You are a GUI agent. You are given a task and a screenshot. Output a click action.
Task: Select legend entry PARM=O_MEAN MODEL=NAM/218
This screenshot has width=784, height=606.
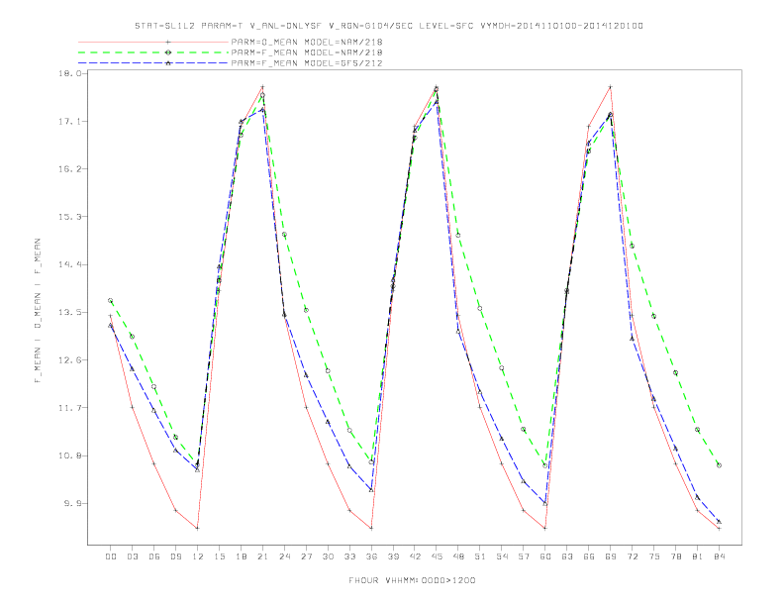307,42
